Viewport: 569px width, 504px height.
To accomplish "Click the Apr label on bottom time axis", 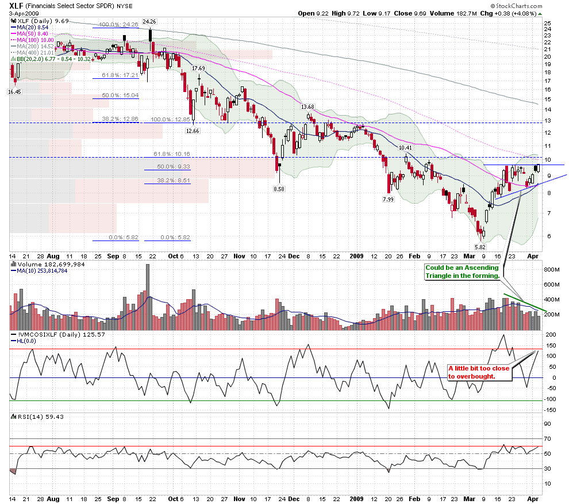I will (533, 499).
